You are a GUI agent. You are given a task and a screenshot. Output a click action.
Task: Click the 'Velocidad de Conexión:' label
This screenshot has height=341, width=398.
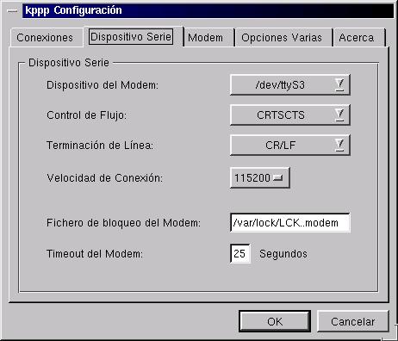105,178
